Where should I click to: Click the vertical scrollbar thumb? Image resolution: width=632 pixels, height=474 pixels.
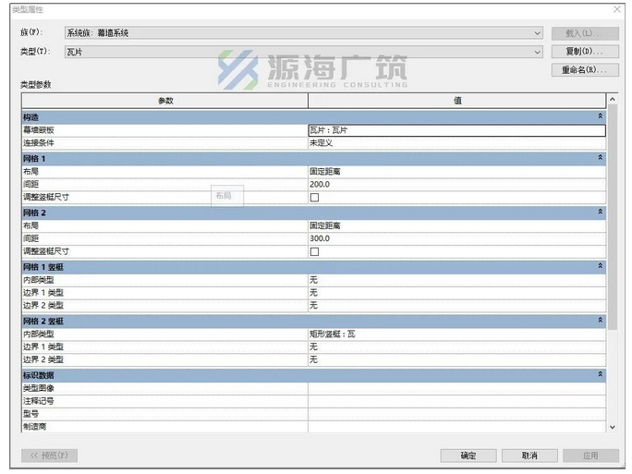[x=613, y=217]
